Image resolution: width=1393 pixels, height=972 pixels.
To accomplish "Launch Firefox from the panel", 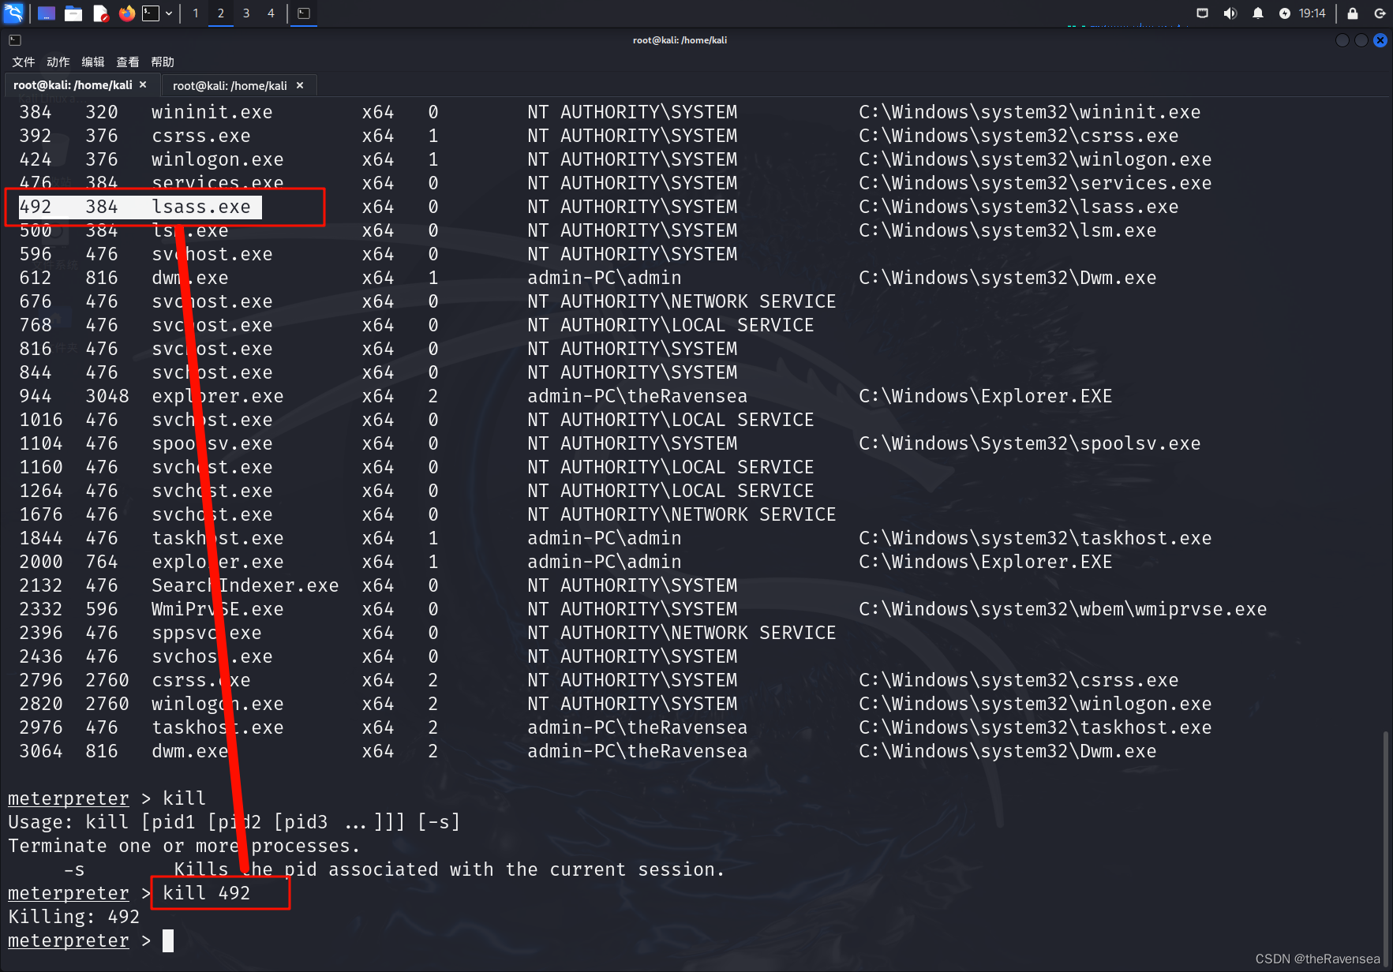I will 126,13.
